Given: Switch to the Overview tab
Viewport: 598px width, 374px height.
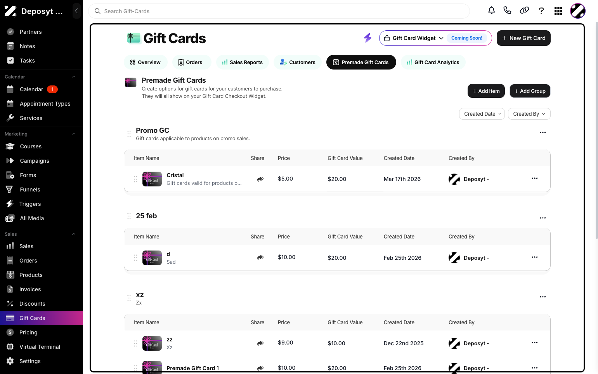Looking at the screenshot, I should coord(145,62).
